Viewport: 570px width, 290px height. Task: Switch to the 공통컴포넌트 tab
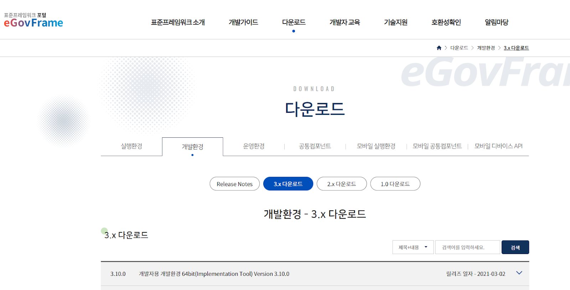(315, 146)
